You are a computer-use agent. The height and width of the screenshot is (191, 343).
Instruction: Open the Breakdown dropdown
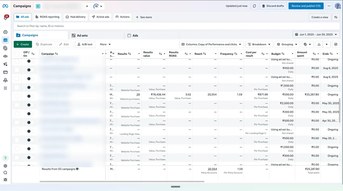click(x=259, y=44)
